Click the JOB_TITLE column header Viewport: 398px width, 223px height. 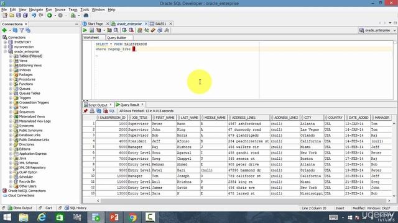point(139,118)
